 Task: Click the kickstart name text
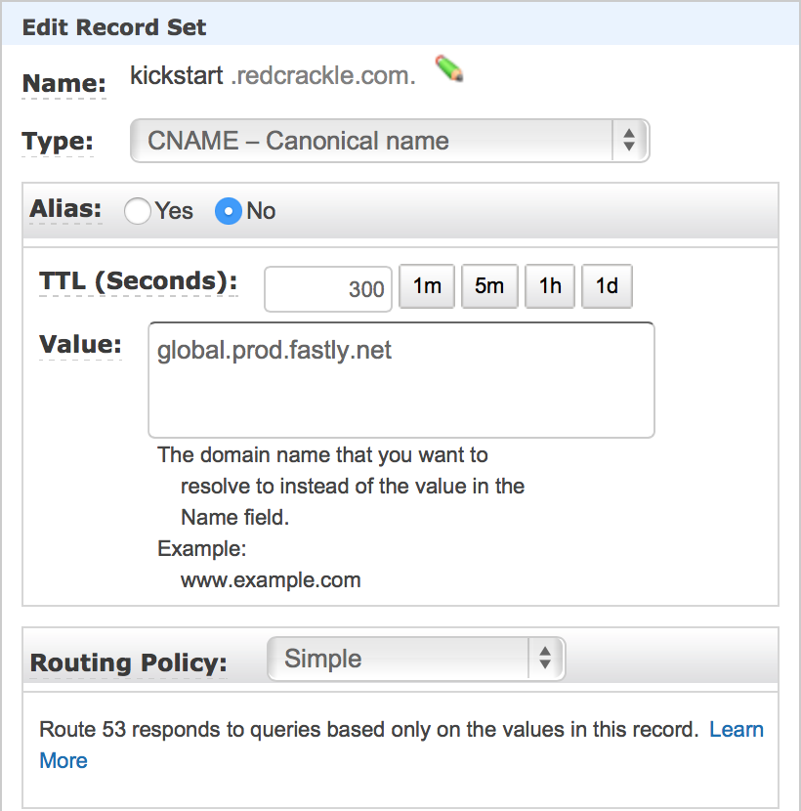[x=177, y=75]
